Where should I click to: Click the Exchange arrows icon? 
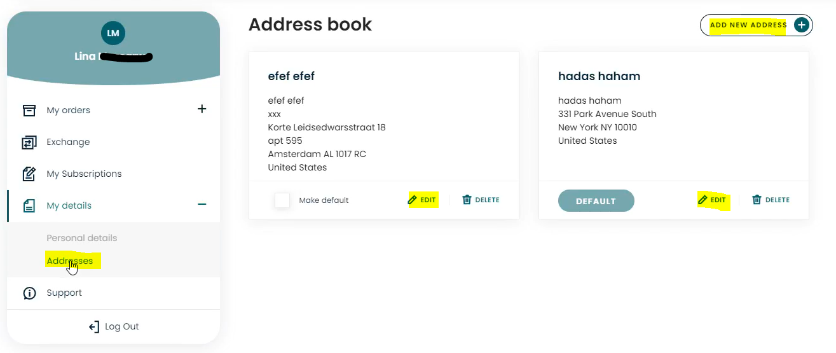click(x=29, y=142)
